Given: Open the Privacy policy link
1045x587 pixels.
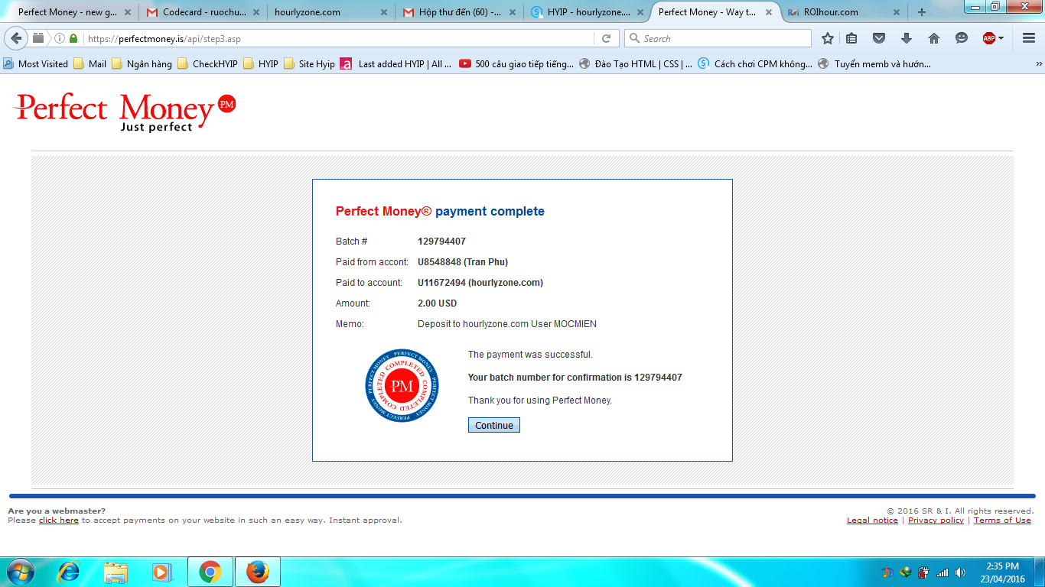Looking at the screenshot, I should 936,521.
